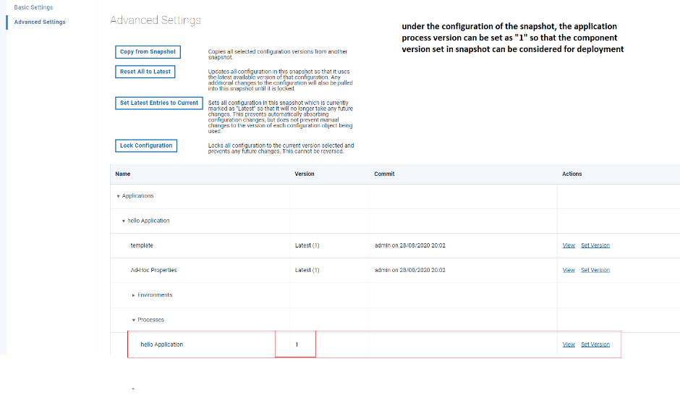The image size is (680, 398).
Task: Click Set Latest Entries to Current
Action: pyautogui.click(x=158, y=103)
